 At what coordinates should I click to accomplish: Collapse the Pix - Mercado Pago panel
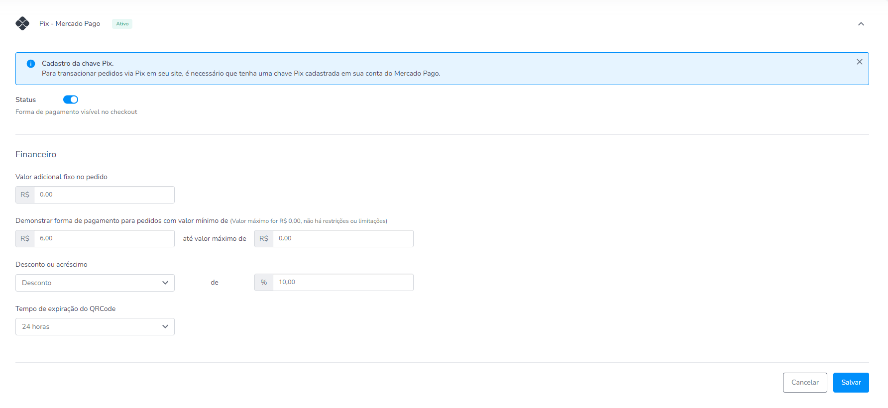(861, 24)
